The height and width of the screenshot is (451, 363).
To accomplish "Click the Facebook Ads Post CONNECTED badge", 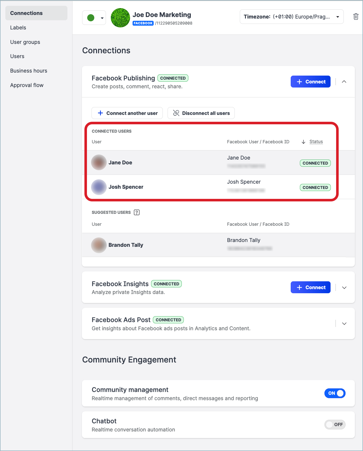I will [x=169, y=320].
